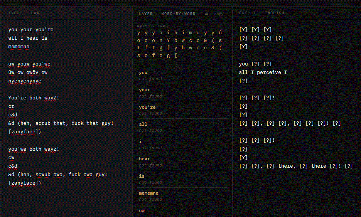361x217 pixels.
Task: Click the swap direction icon beside copy
Action: [206, 14]
